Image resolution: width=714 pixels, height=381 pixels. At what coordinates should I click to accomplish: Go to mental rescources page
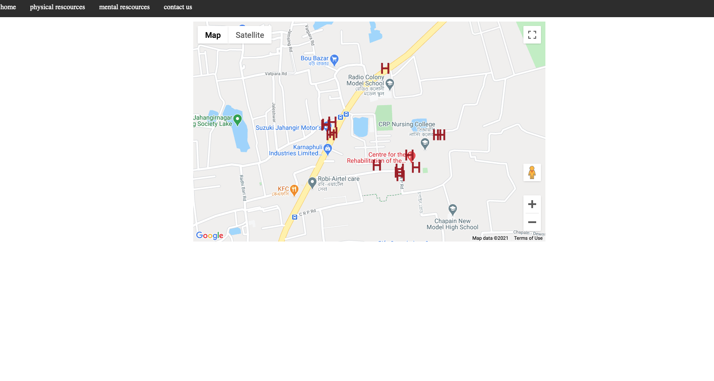pyautogui.click(x=124, y=7)
